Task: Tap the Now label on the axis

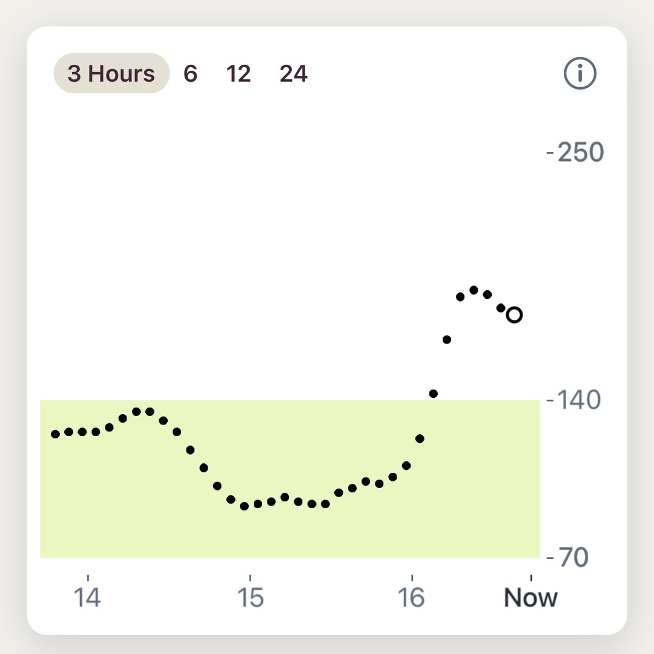Action: click(x=530, y=597)
